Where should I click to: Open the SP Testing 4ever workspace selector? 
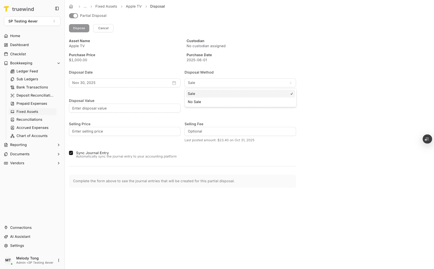(32, 21)
